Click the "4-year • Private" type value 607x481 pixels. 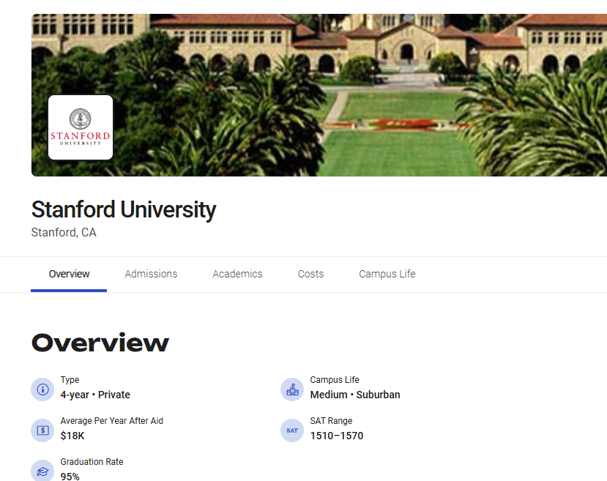95,395
